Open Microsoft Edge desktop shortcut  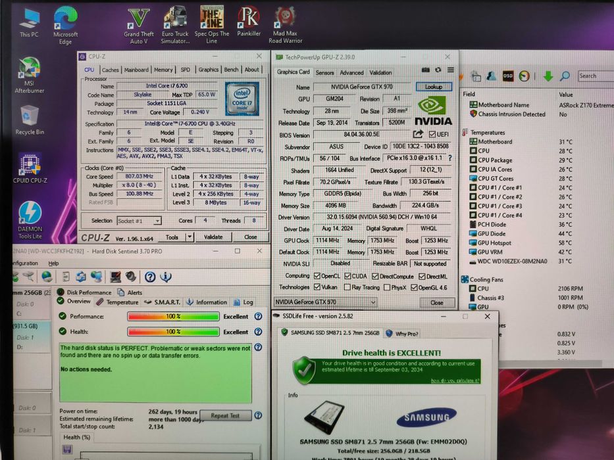point(65,26)
